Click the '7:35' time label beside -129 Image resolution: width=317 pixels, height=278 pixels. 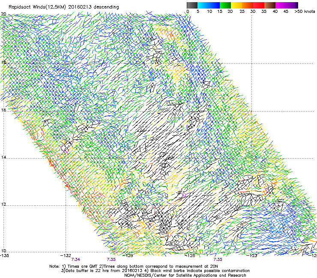tap(111, 260)
